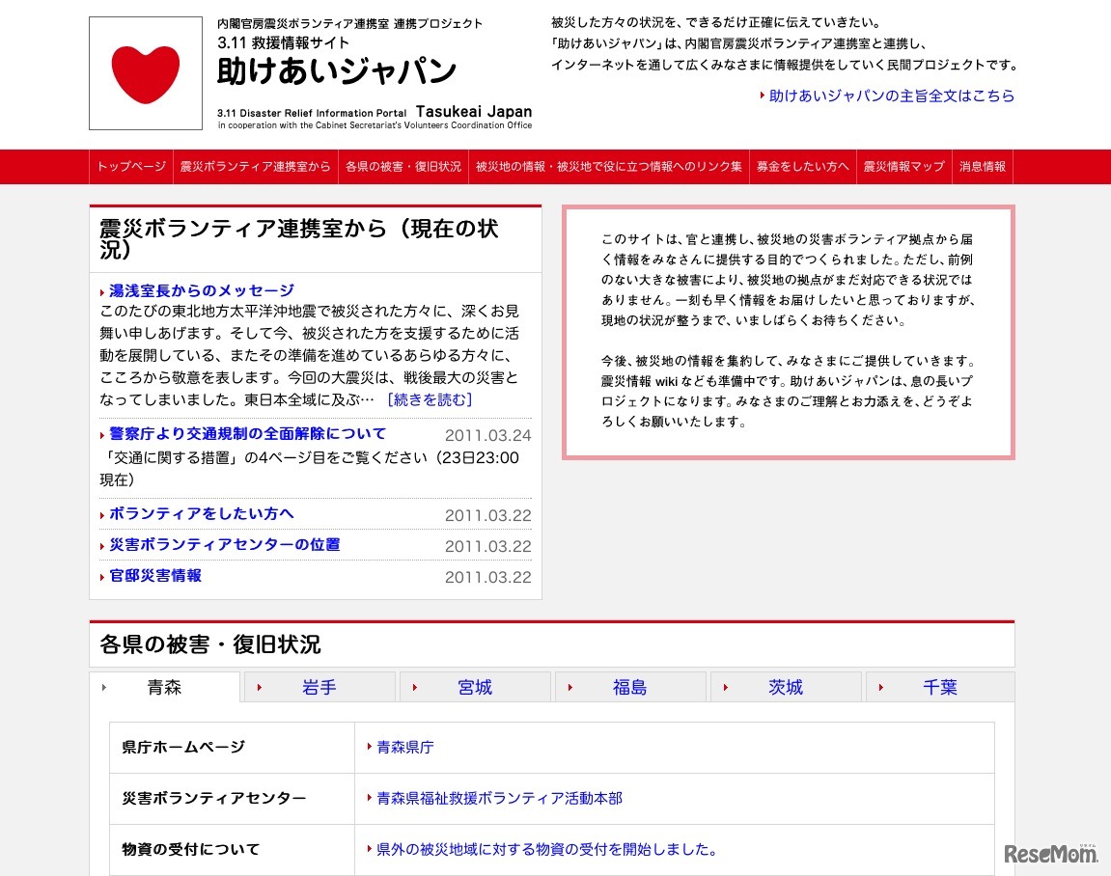Open 震災ボランティア連携室から menu item
Image resolution: width=1111 pixels, height=876 pixels.
point(255,166)
